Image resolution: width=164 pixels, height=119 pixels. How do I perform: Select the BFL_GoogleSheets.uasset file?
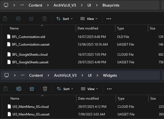30,62
